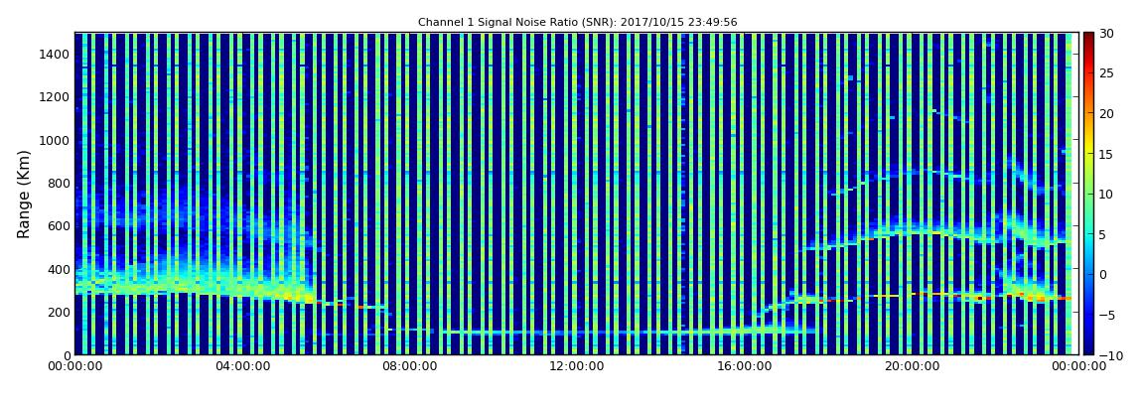This screenshot has height=404, width=1142.
Task: Click the colorbar label −10
Action: click(x=1110, y=354)
